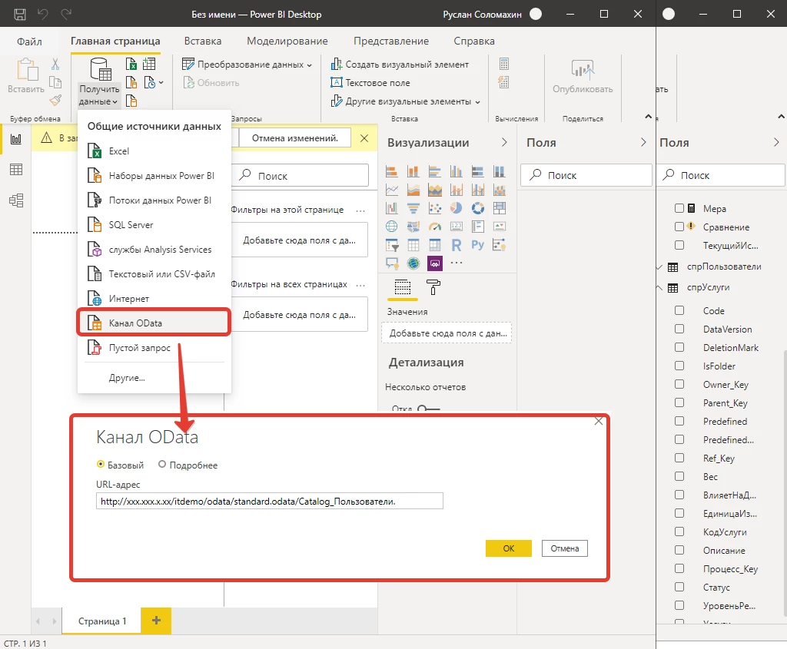Check the DataVersion field checkbox
The width and height of the screenshot is (787, 649).
679,329
